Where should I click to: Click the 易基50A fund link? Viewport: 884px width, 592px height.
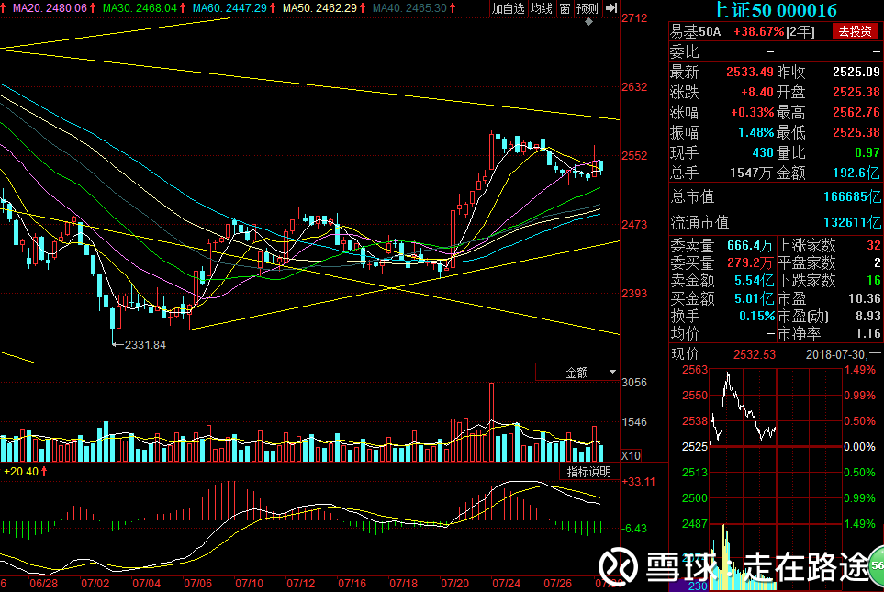(695, 31)
